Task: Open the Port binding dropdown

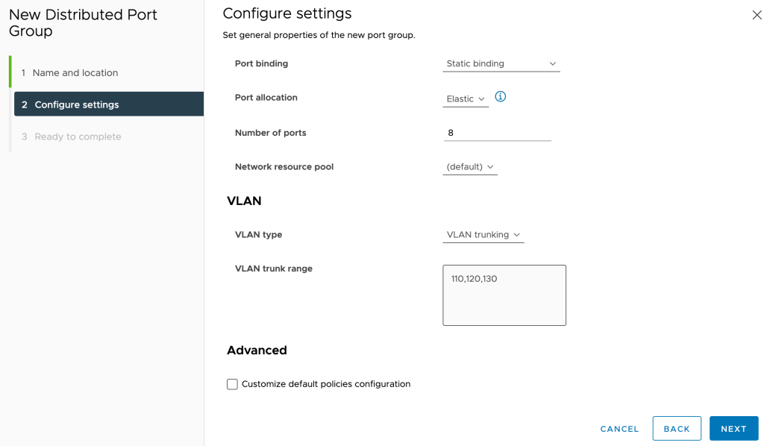Action: point(501,64)
